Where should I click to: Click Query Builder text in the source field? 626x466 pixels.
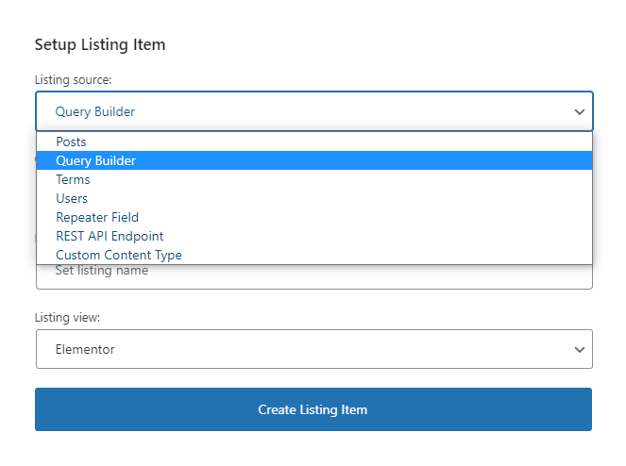point(95,111)
